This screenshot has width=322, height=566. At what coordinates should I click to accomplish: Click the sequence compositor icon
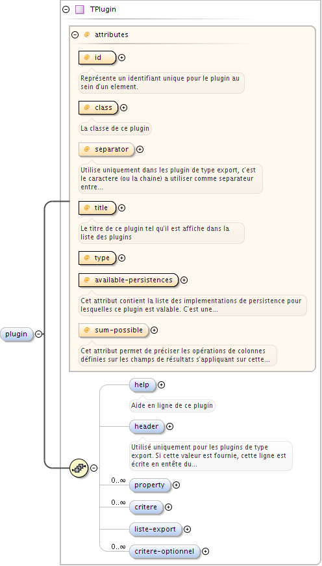coord(79,468)
